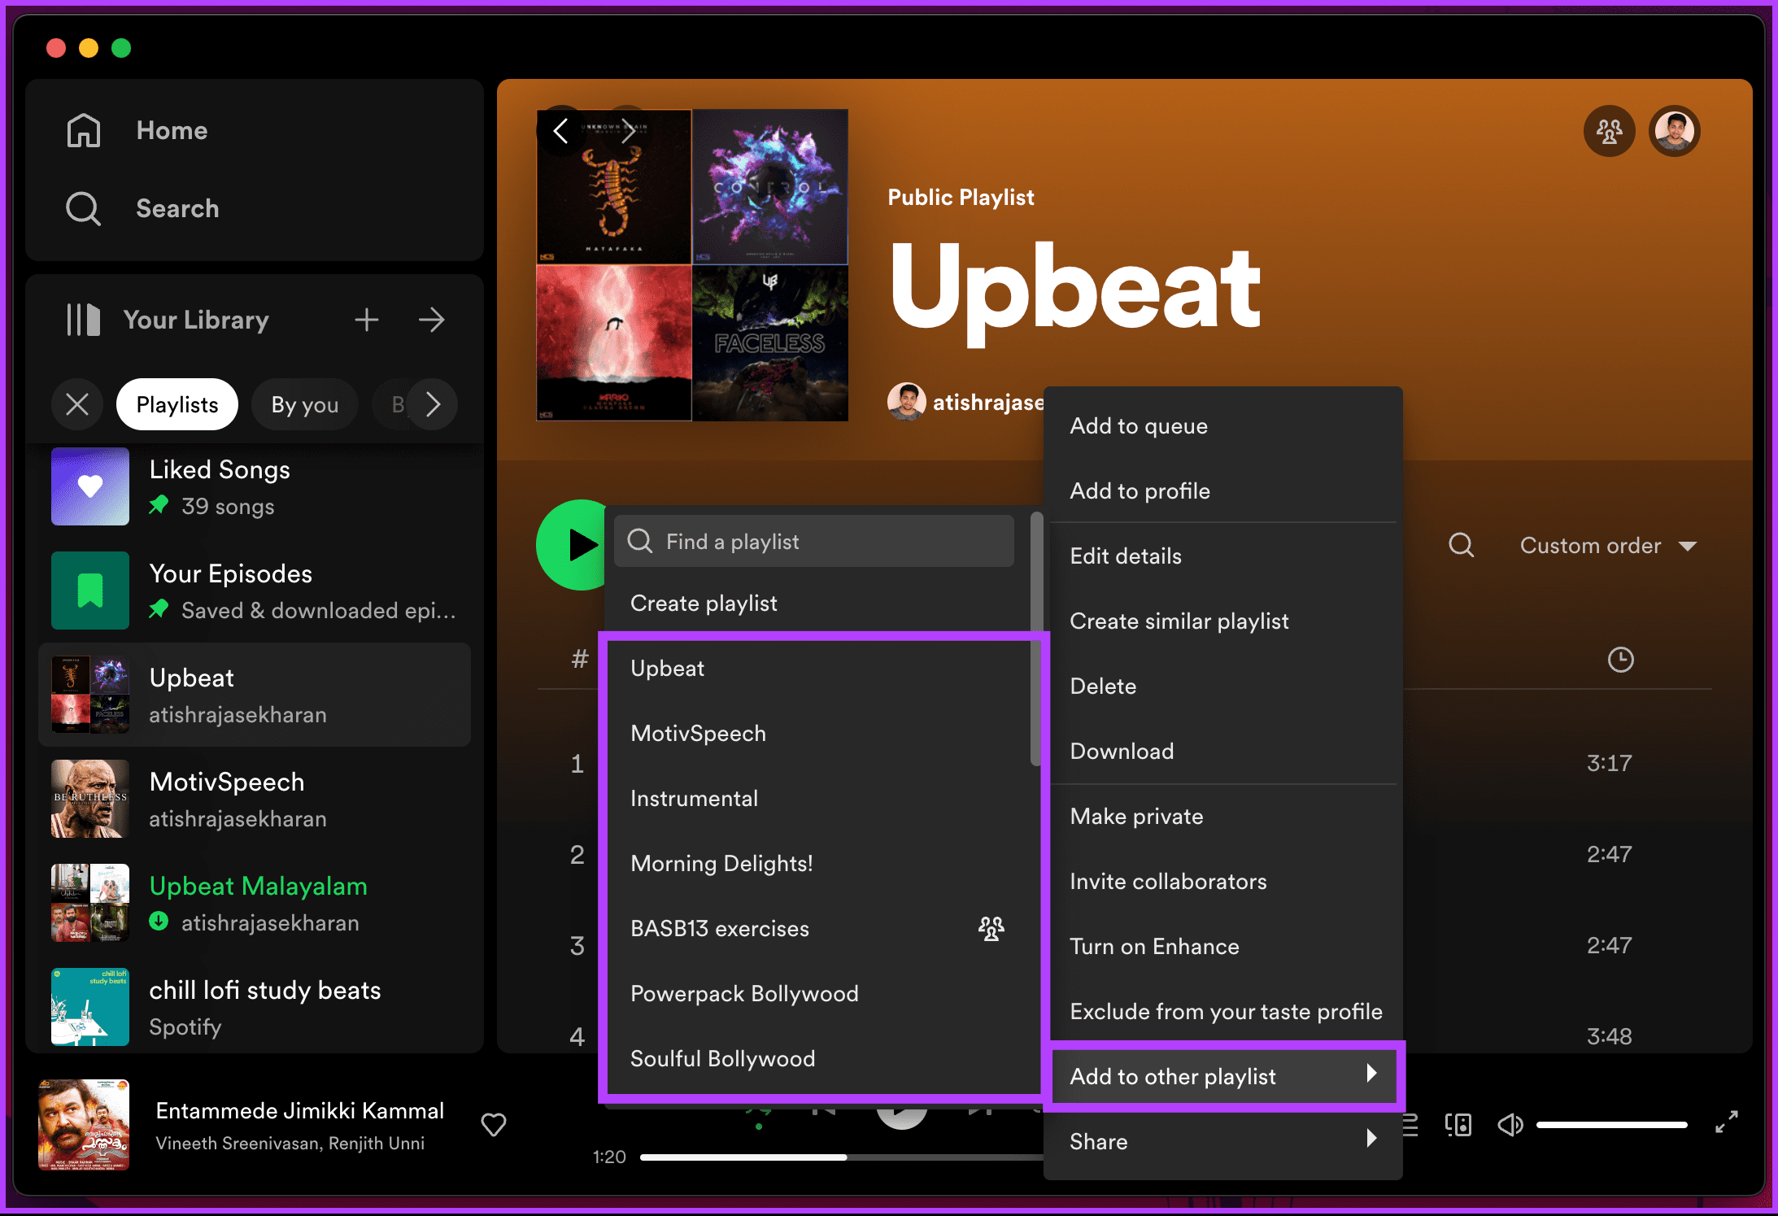
Task: Open Upbeat playlist in library
Action: point(255,695)
